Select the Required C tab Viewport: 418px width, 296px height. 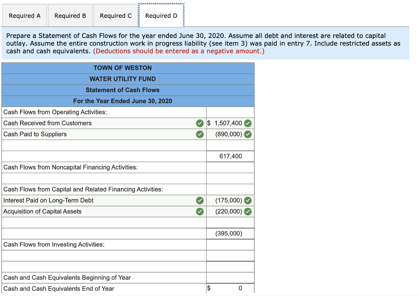[x=116, y=15]
